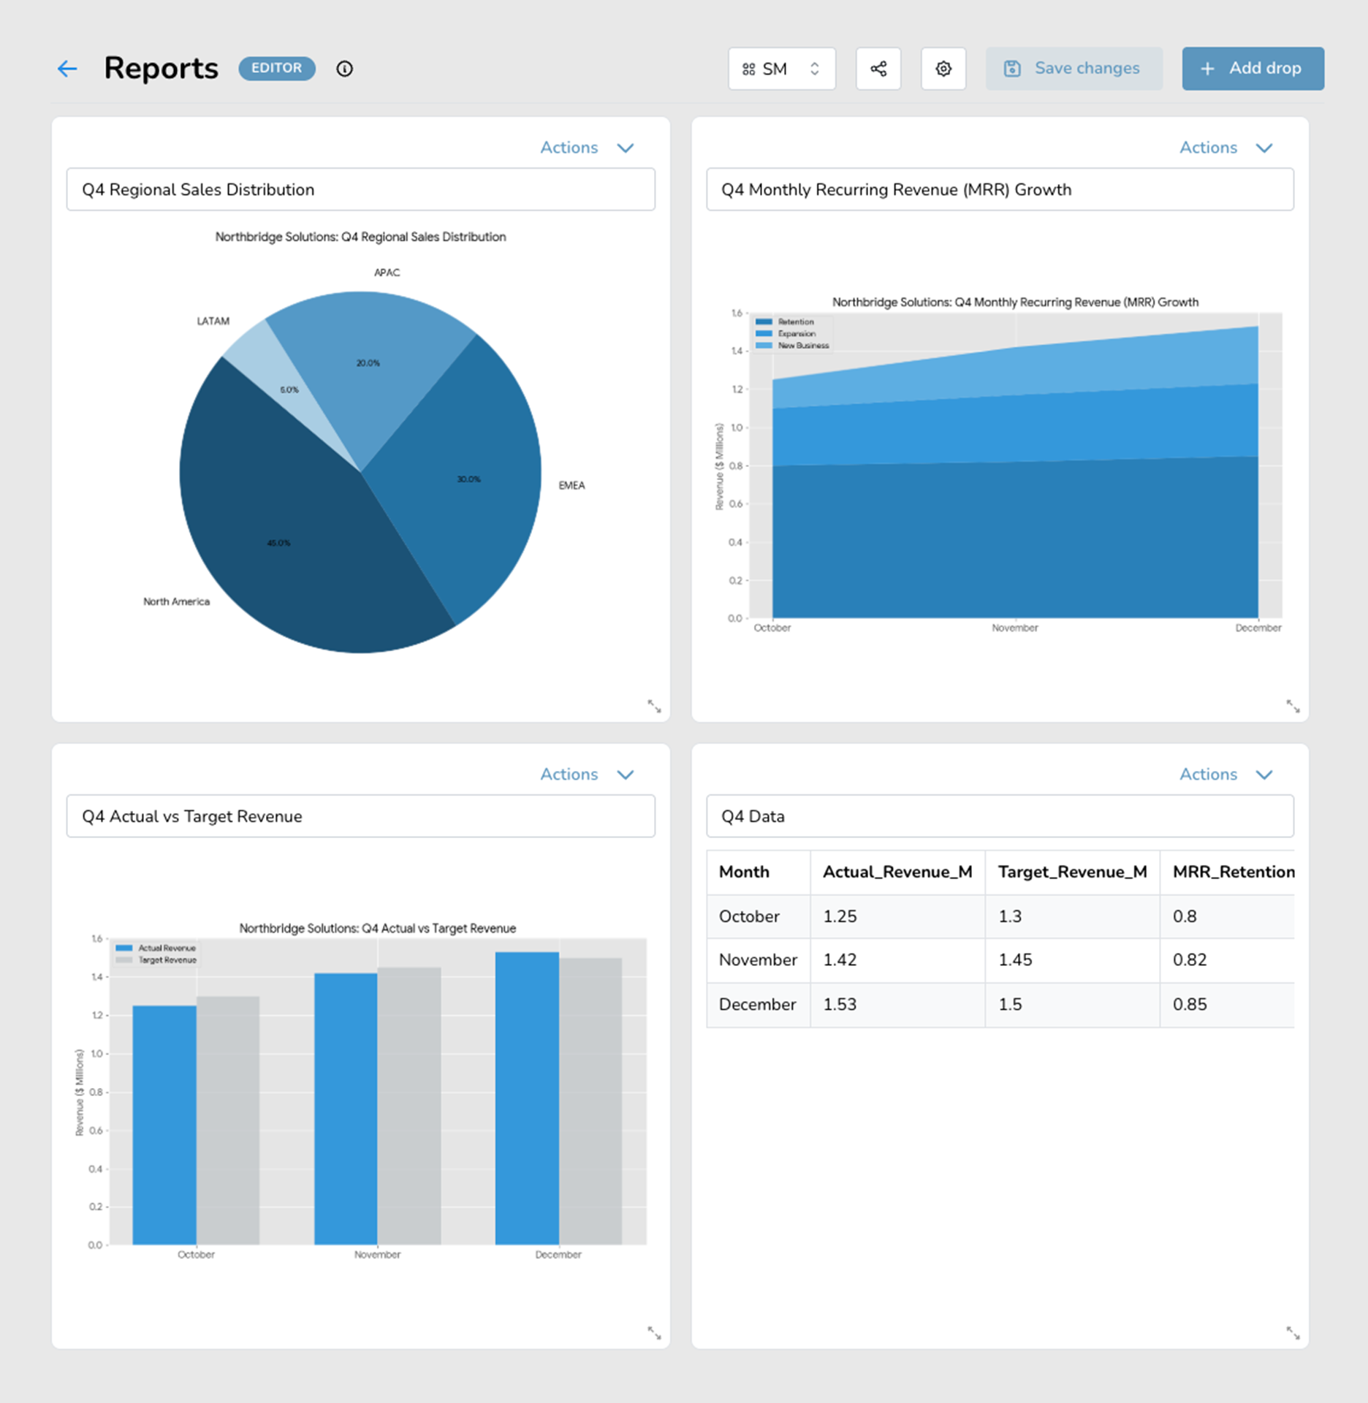Image resolution: width=1368 pixels, height=1403 pixels.
Task: Click the expand icon on MRR Growth card
Action: pyautogui.click(x=1293, y=706)
